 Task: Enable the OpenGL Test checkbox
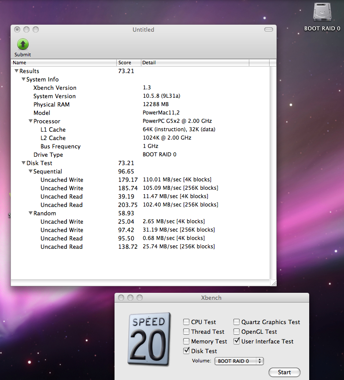[237, 332]
